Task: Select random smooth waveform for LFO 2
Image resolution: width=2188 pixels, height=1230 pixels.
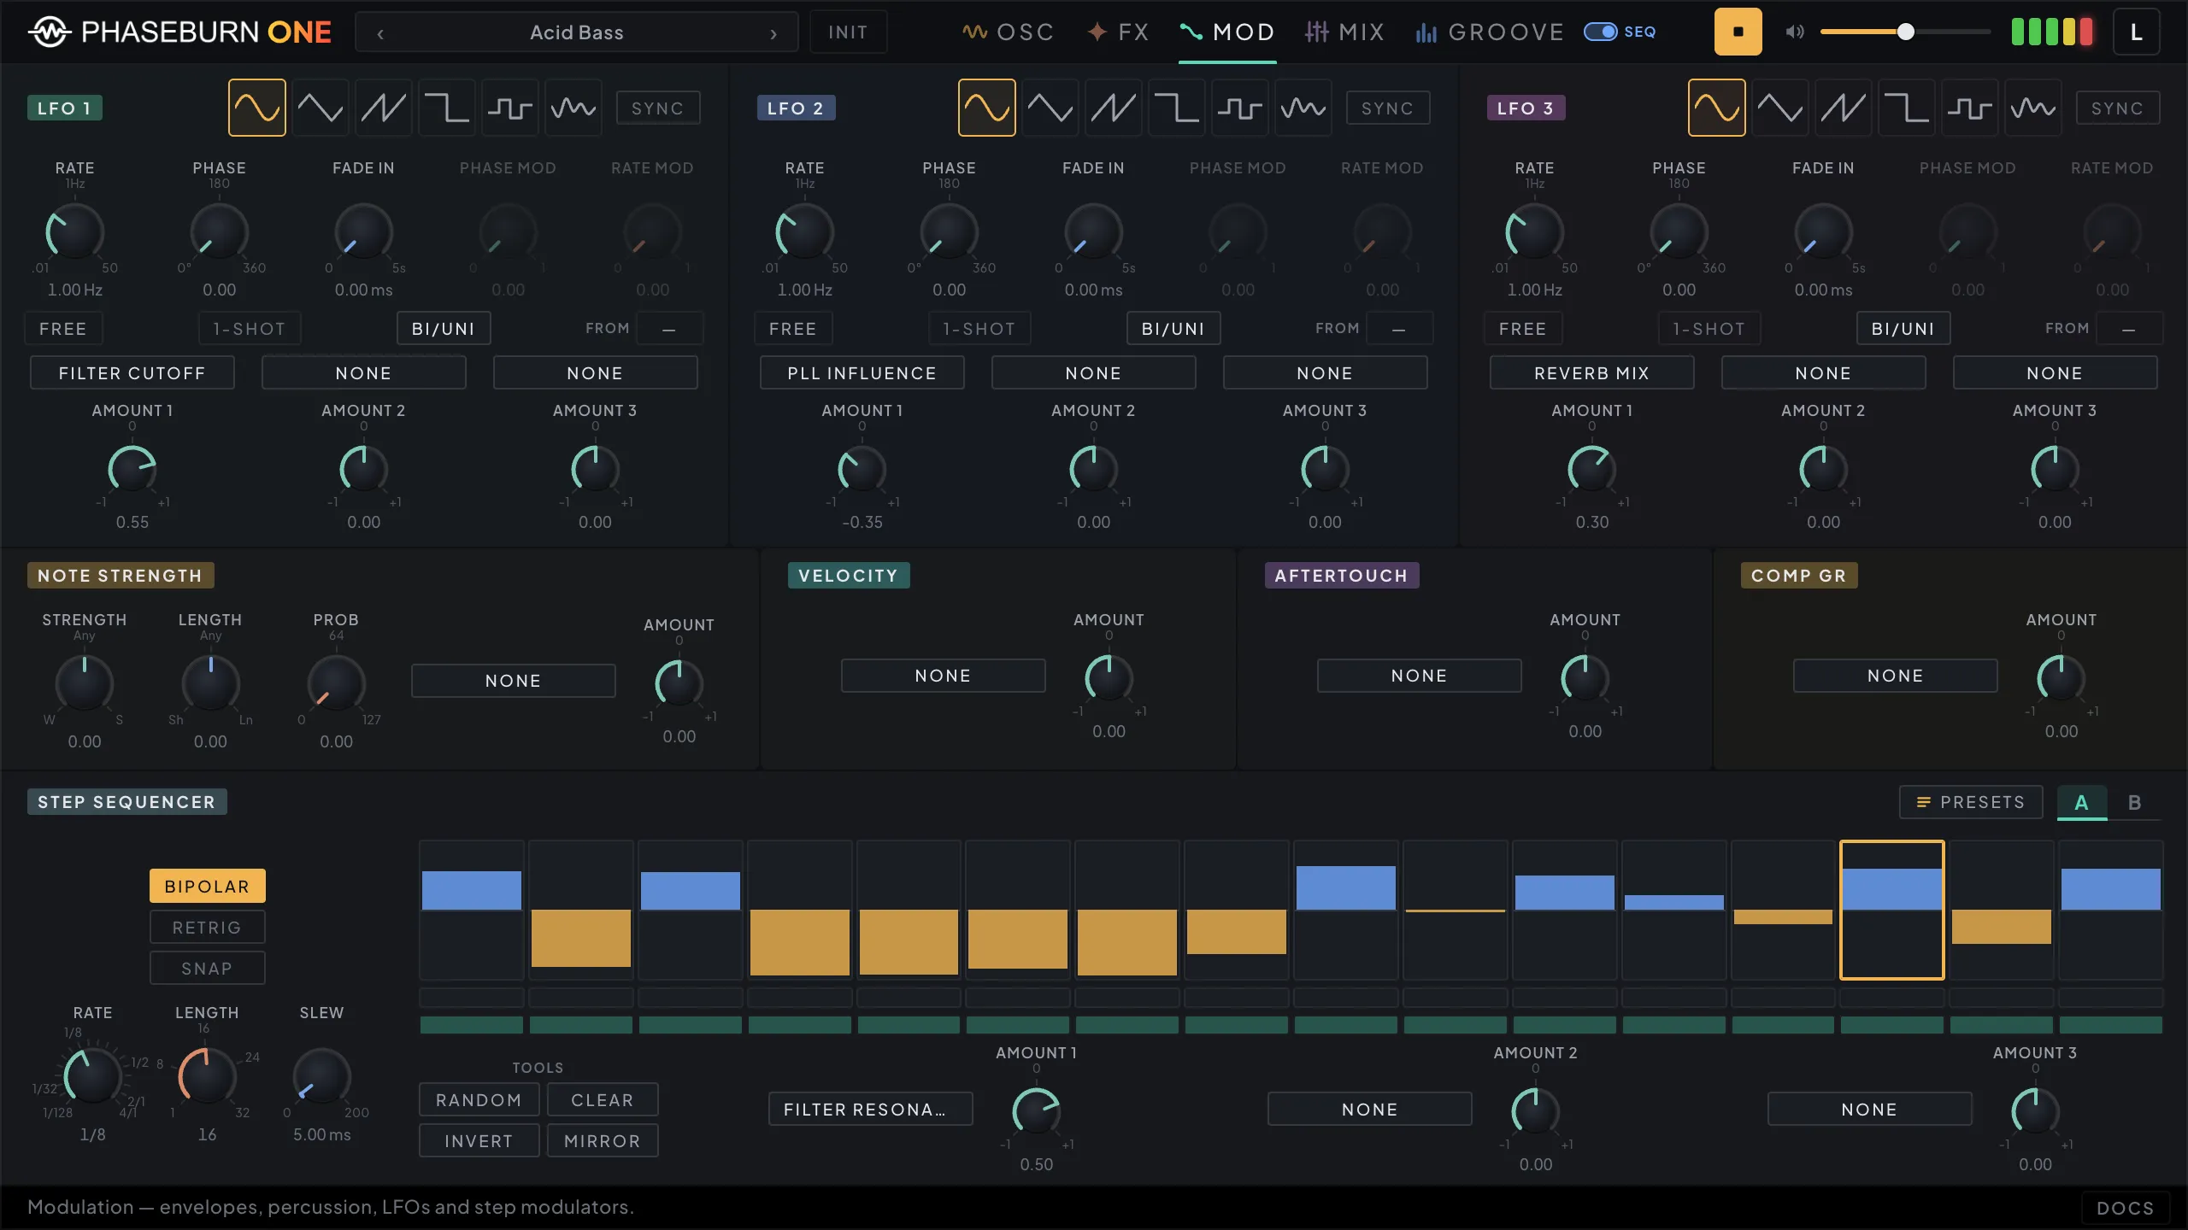Action: point(1303,108)
